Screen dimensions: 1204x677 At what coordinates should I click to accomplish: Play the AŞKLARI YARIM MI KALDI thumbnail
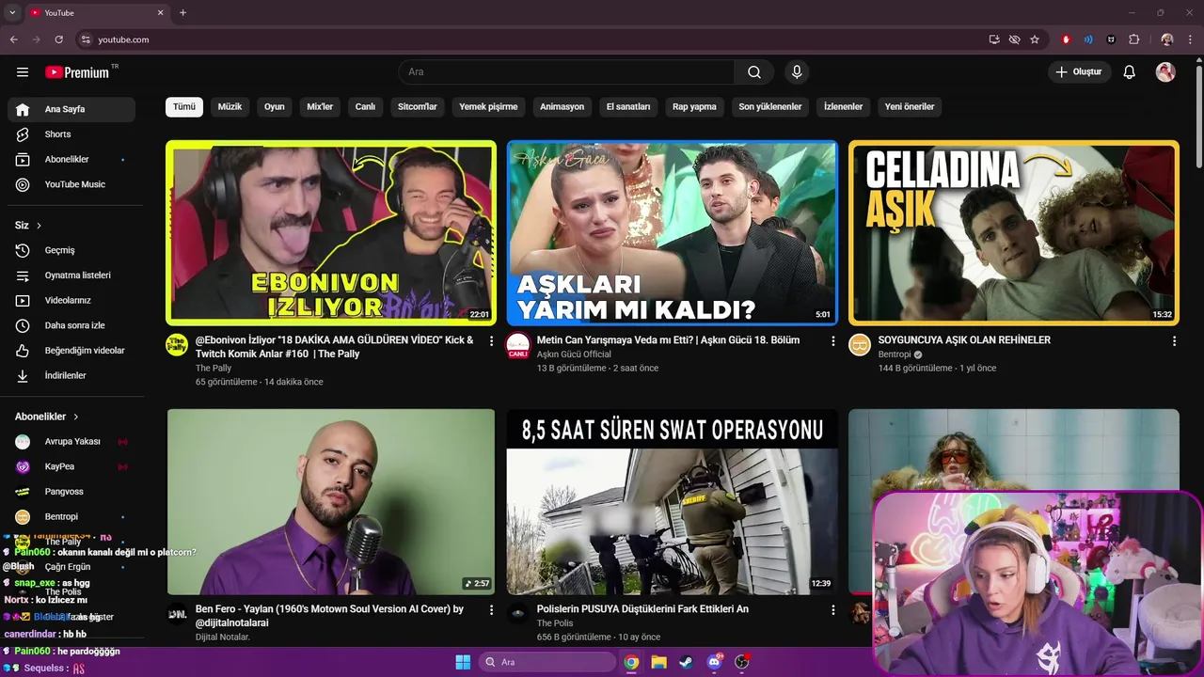click(x=673, y=232)
